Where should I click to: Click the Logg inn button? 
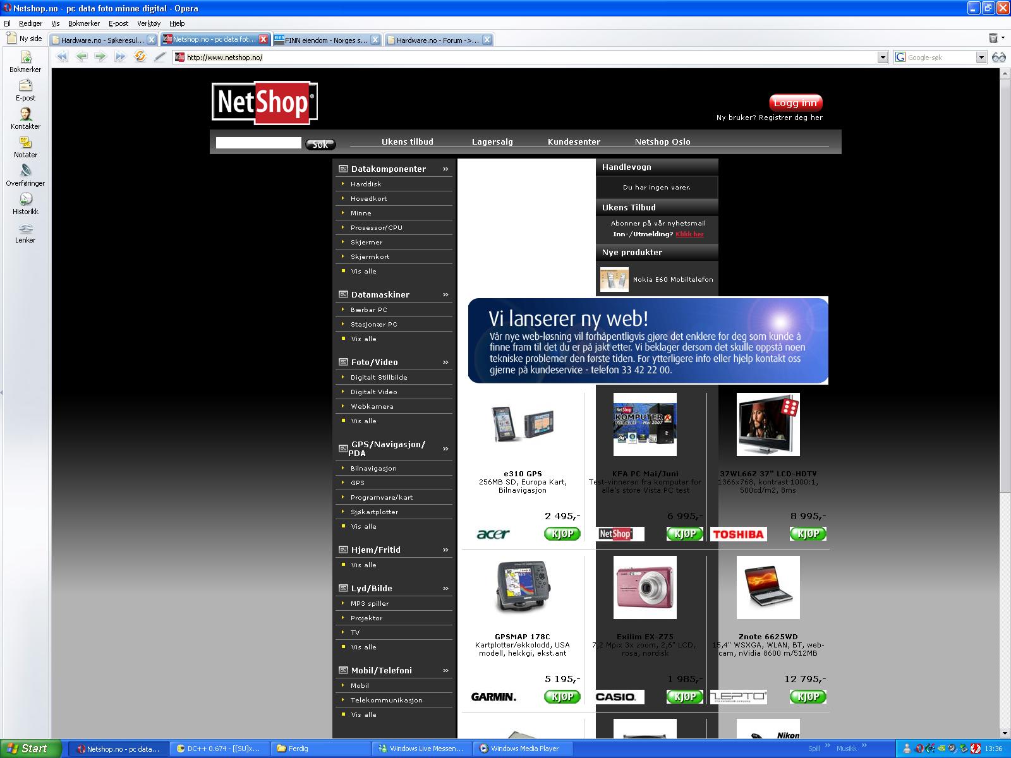pyautogui.click(x=796, y=103)
